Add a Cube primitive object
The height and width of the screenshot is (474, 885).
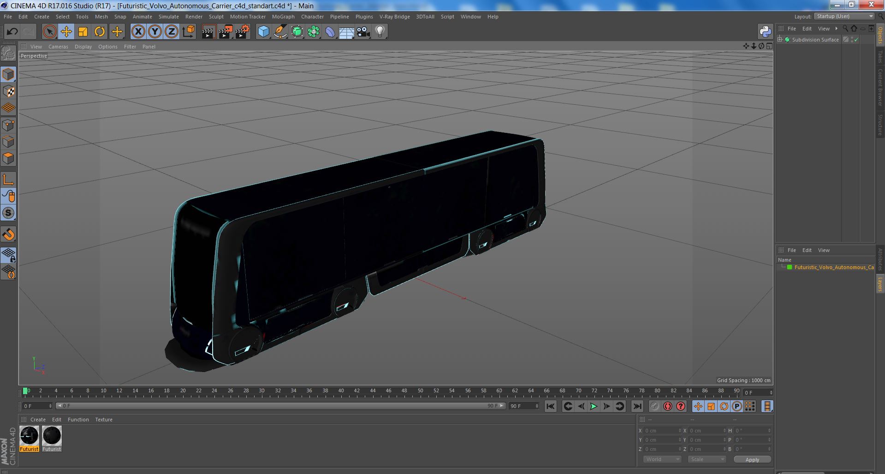click(263, 31)
